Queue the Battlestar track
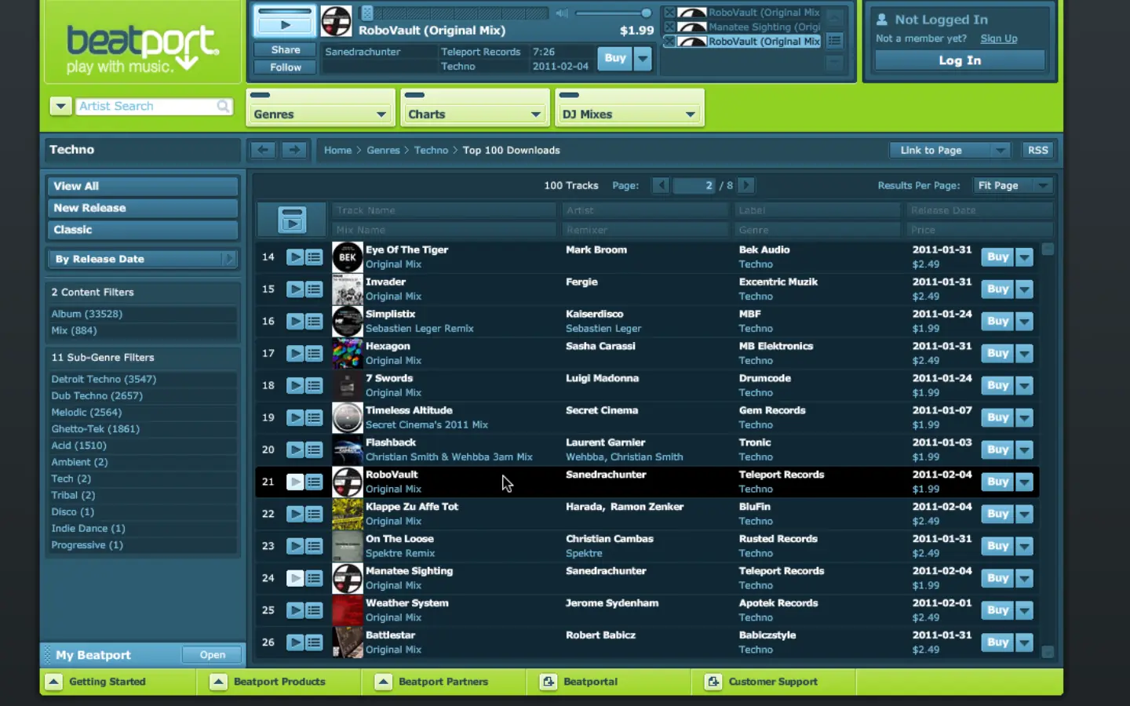1130x706 pixels. pyautogui.click(x=314, y=642)
